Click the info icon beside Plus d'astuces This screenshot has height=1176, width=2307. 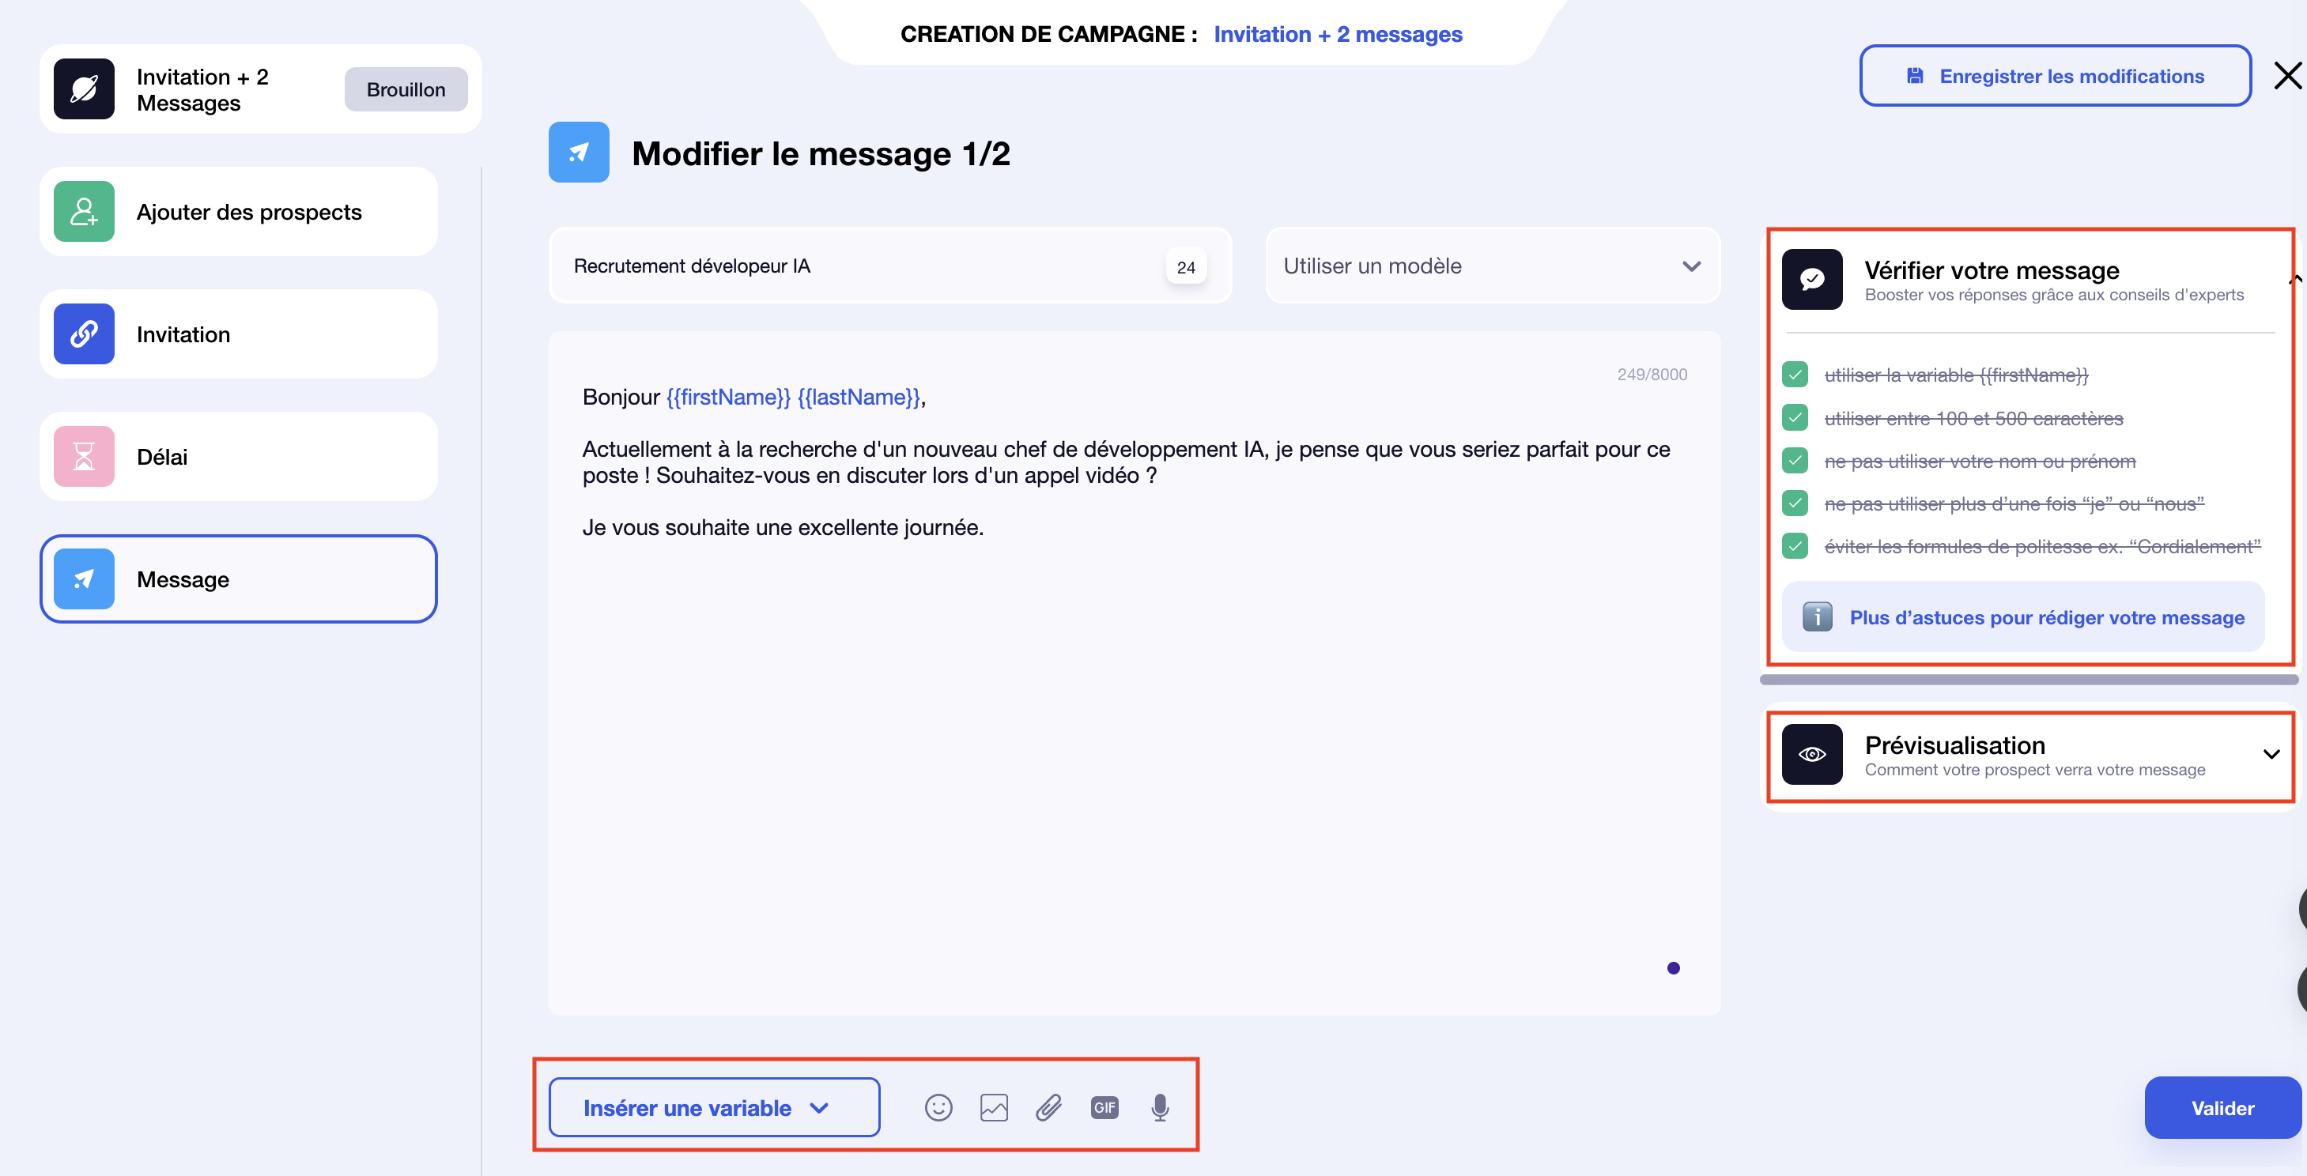(x=1816, y=616)
